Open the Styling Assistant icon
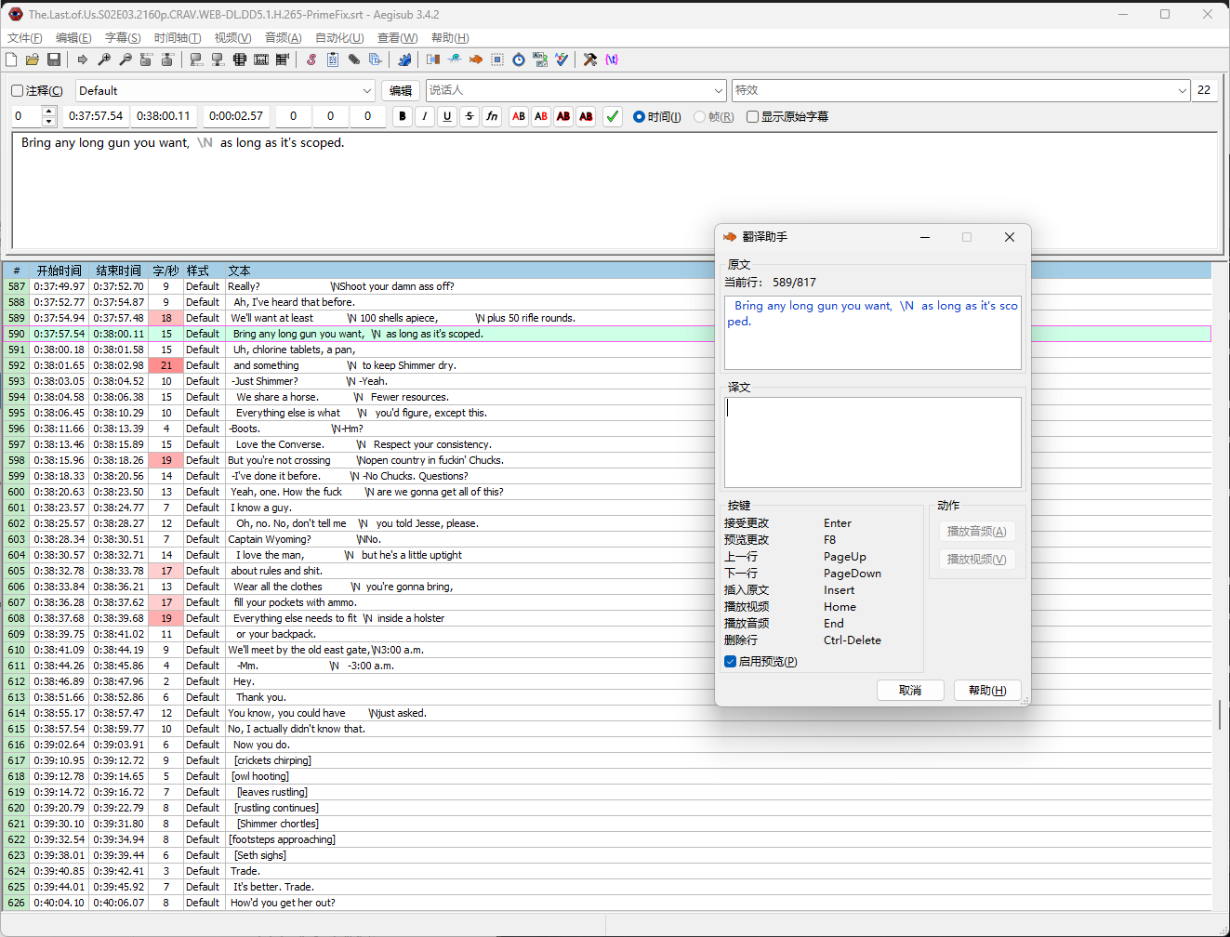 click(455, 59)
